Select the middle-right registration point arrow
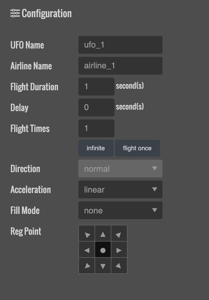Screen dimensions: 209x300 [119, 250]
